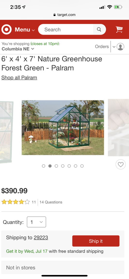Tap the battery icon in status bar
Screen dimensions: 129x279
[x=118, y=7]
